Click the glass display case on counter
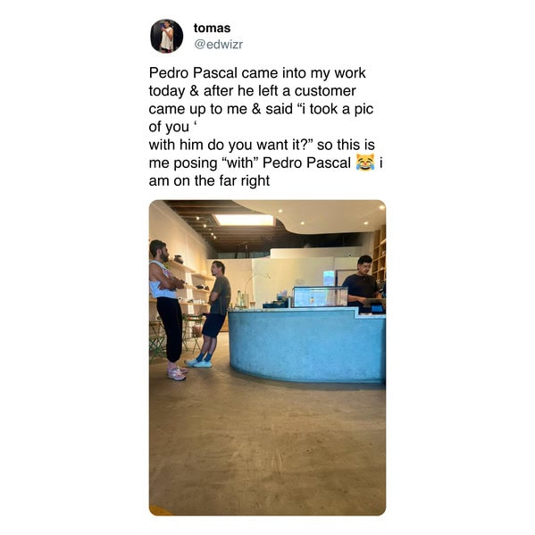The width and height of the screenshot is (535, 535). (x=320, y=297)
